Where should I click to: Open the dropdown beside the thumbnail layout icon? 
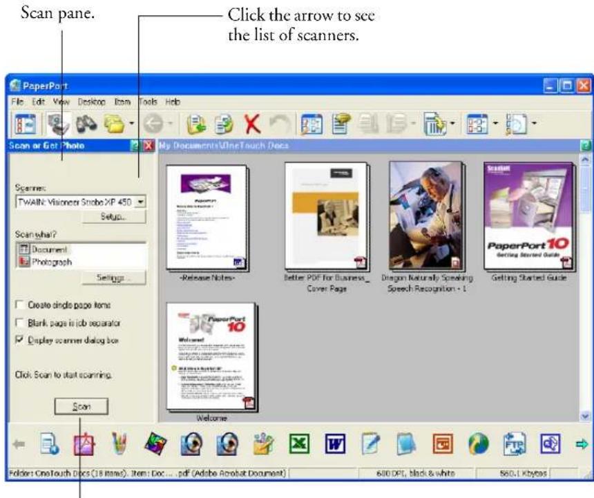coord(495,123)
